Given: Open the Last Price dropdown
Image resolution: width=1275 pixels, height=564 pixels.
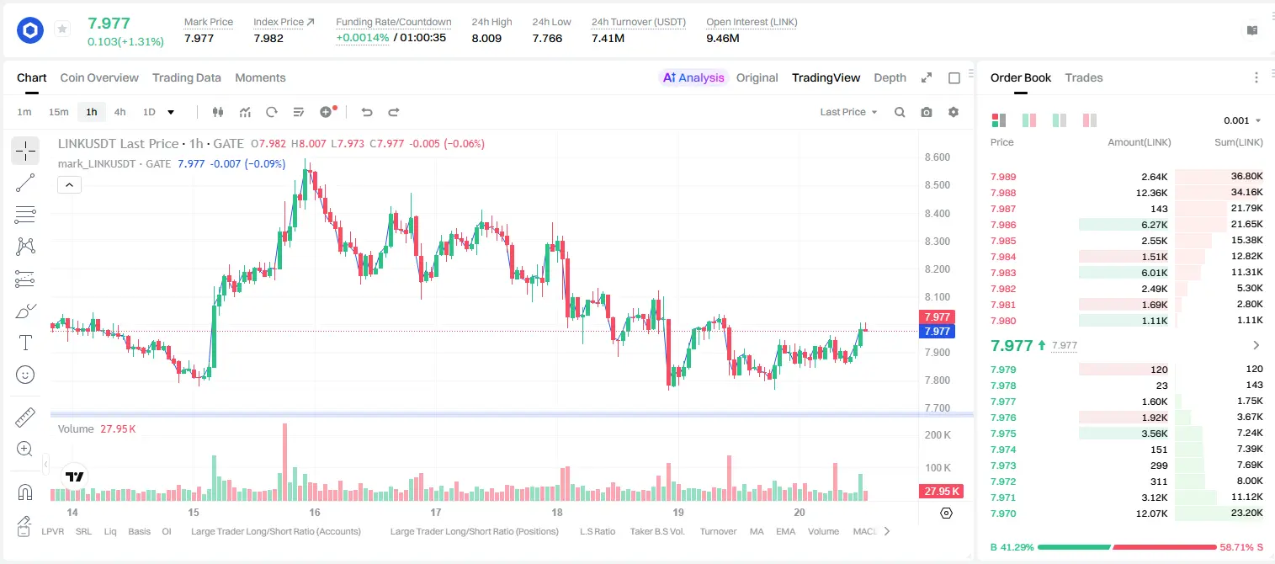Looking at the screenshot, I should (x=848, y=112).
